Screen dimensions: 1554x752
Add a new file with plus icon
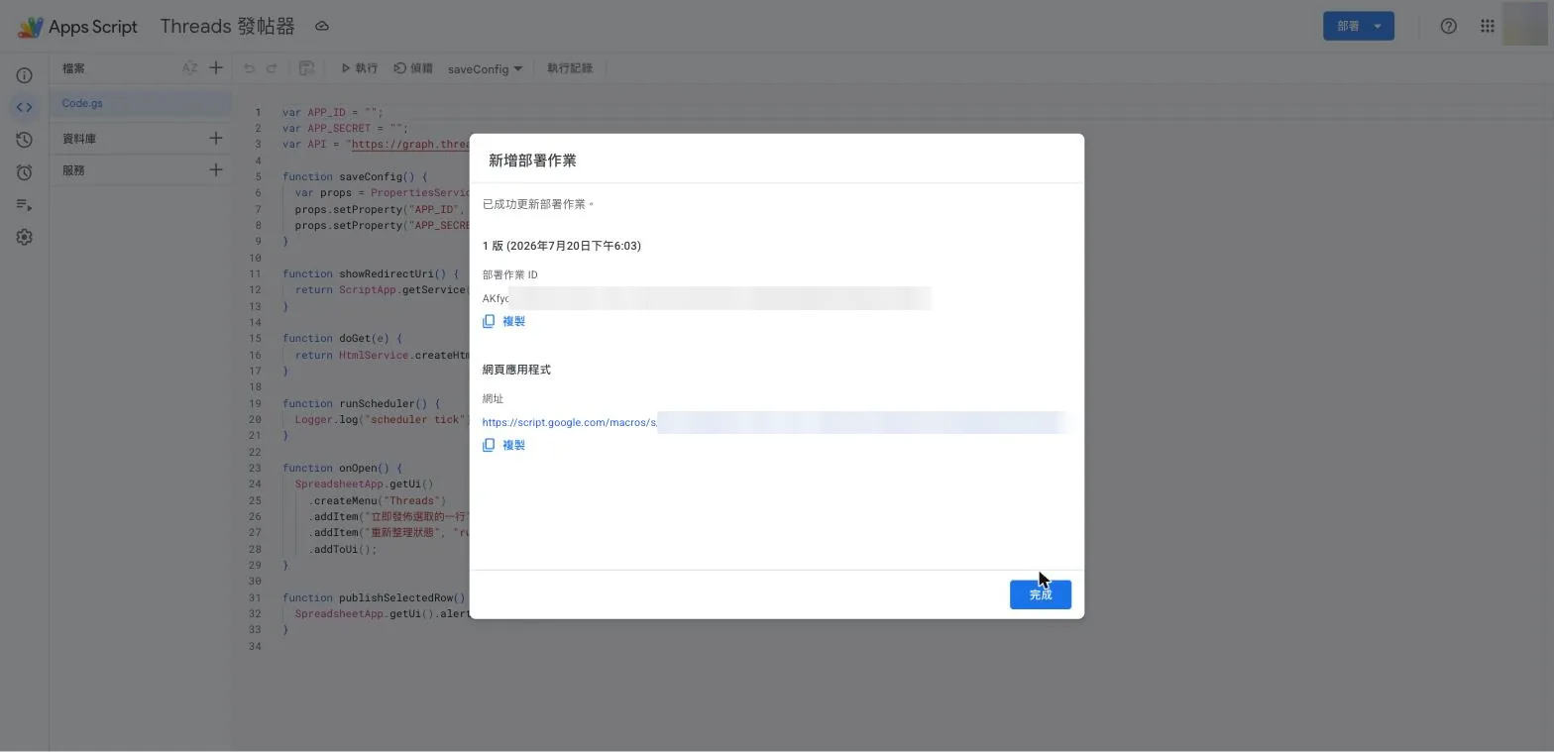216,67
